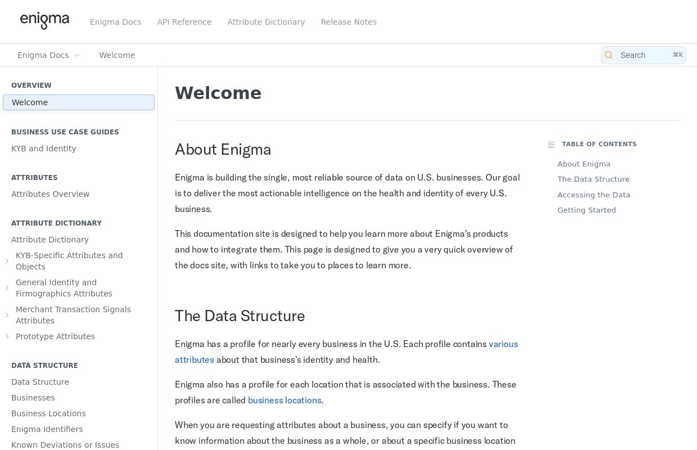Screen dimensions: 697x450
Task: Open Business Locations sidebar link
Action: pyautogui.click(x=48, y=413)
